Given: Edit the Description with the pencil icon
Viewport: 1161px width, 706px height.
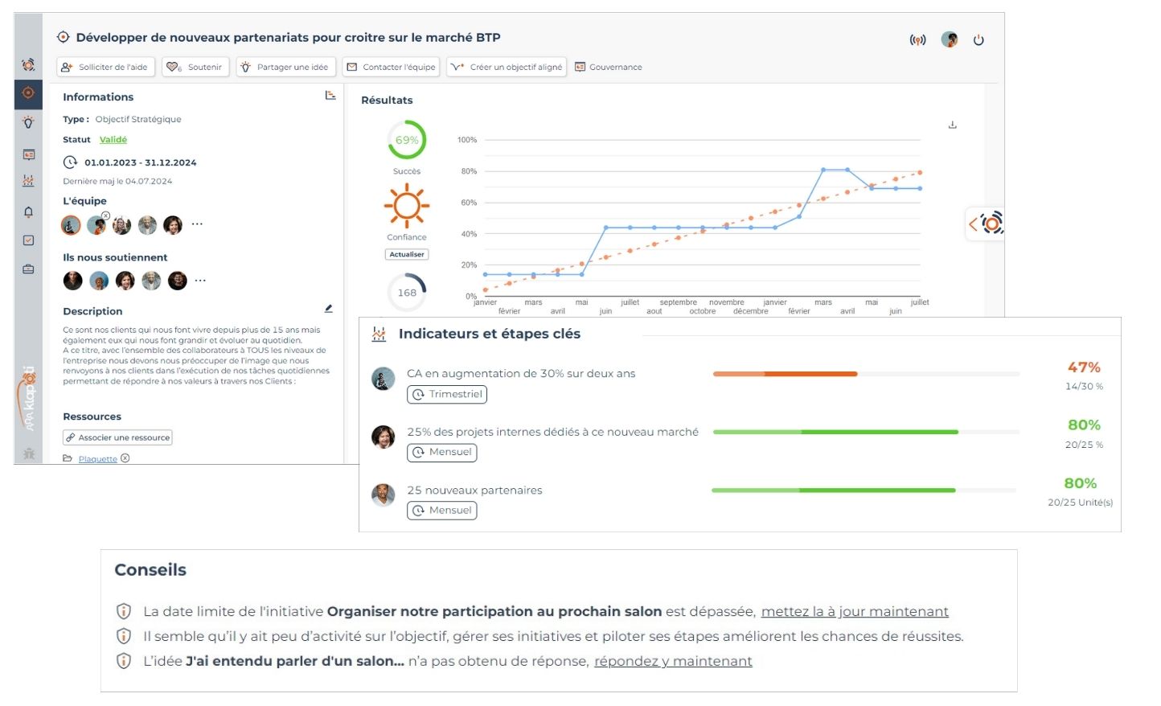Looking at the screenshot, I should tap(328, 309).
